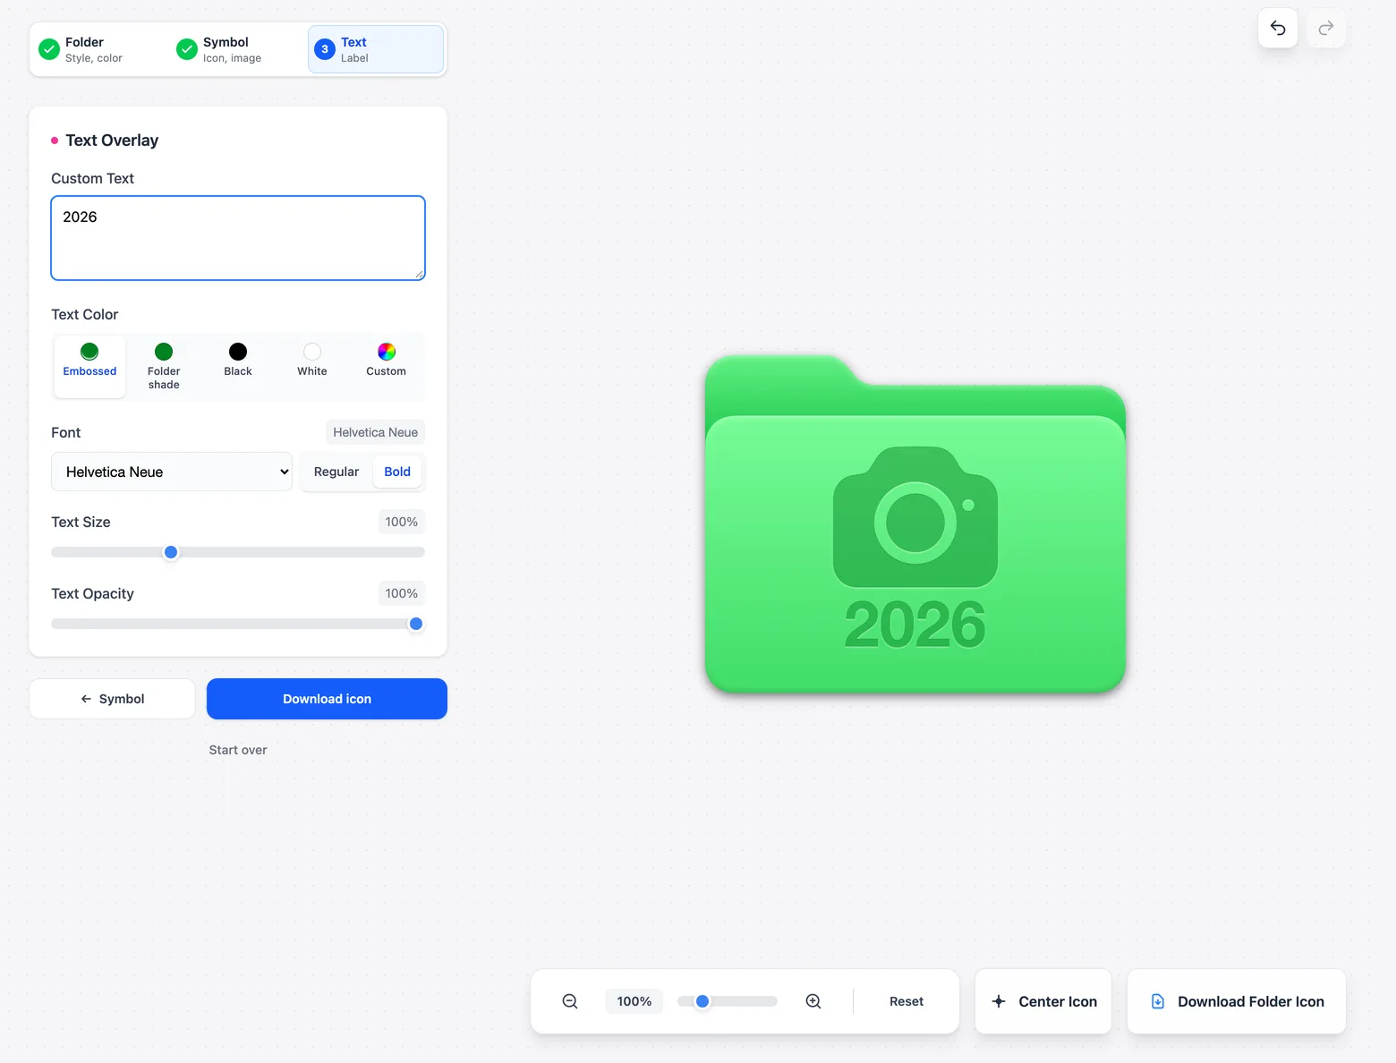Click the Reset zoom button

(x=907, y=1001)
